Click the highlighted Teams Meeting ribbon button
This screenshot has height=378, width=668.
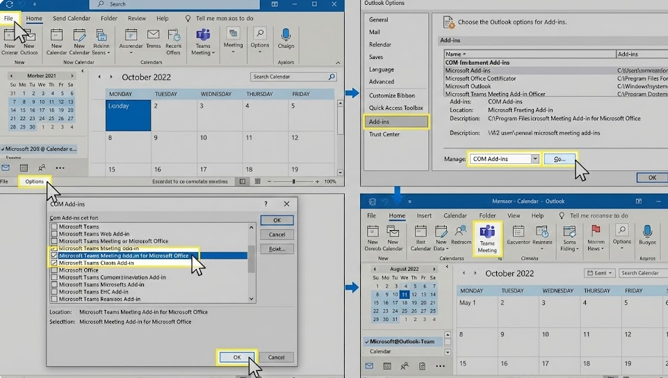coord(487,238)
